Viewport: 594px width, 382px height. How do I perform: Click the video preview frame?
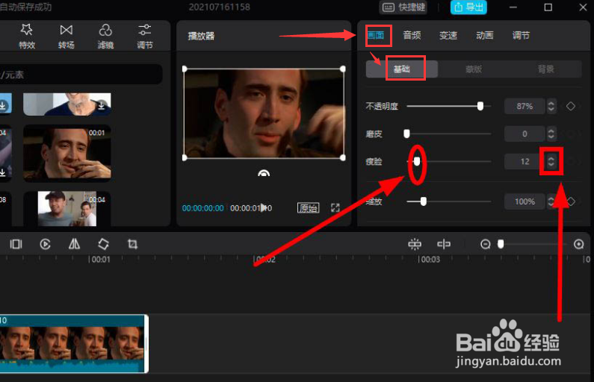(x=264, y=113)
